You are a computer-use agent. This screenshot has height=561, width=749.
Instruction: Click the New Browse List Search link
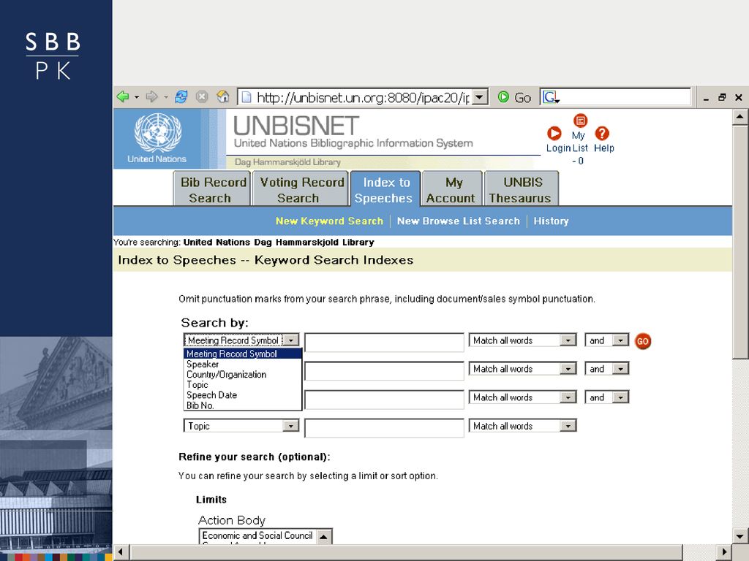point(458,221)
